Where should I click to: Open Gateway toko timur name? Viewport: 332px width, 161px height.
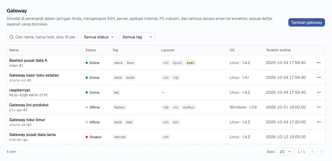[27, 120]
